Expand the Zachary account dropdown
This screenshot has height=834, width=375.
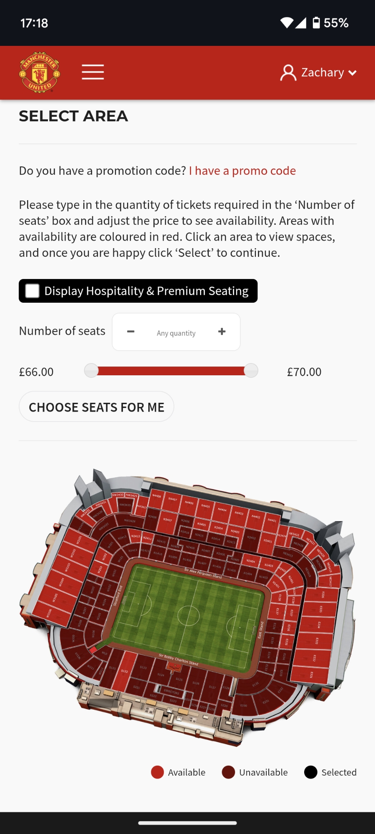pos(352,73)
